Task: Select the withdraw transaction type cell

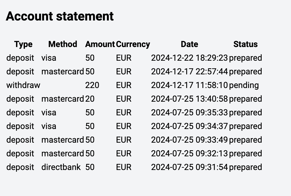Action: [23, 85]
